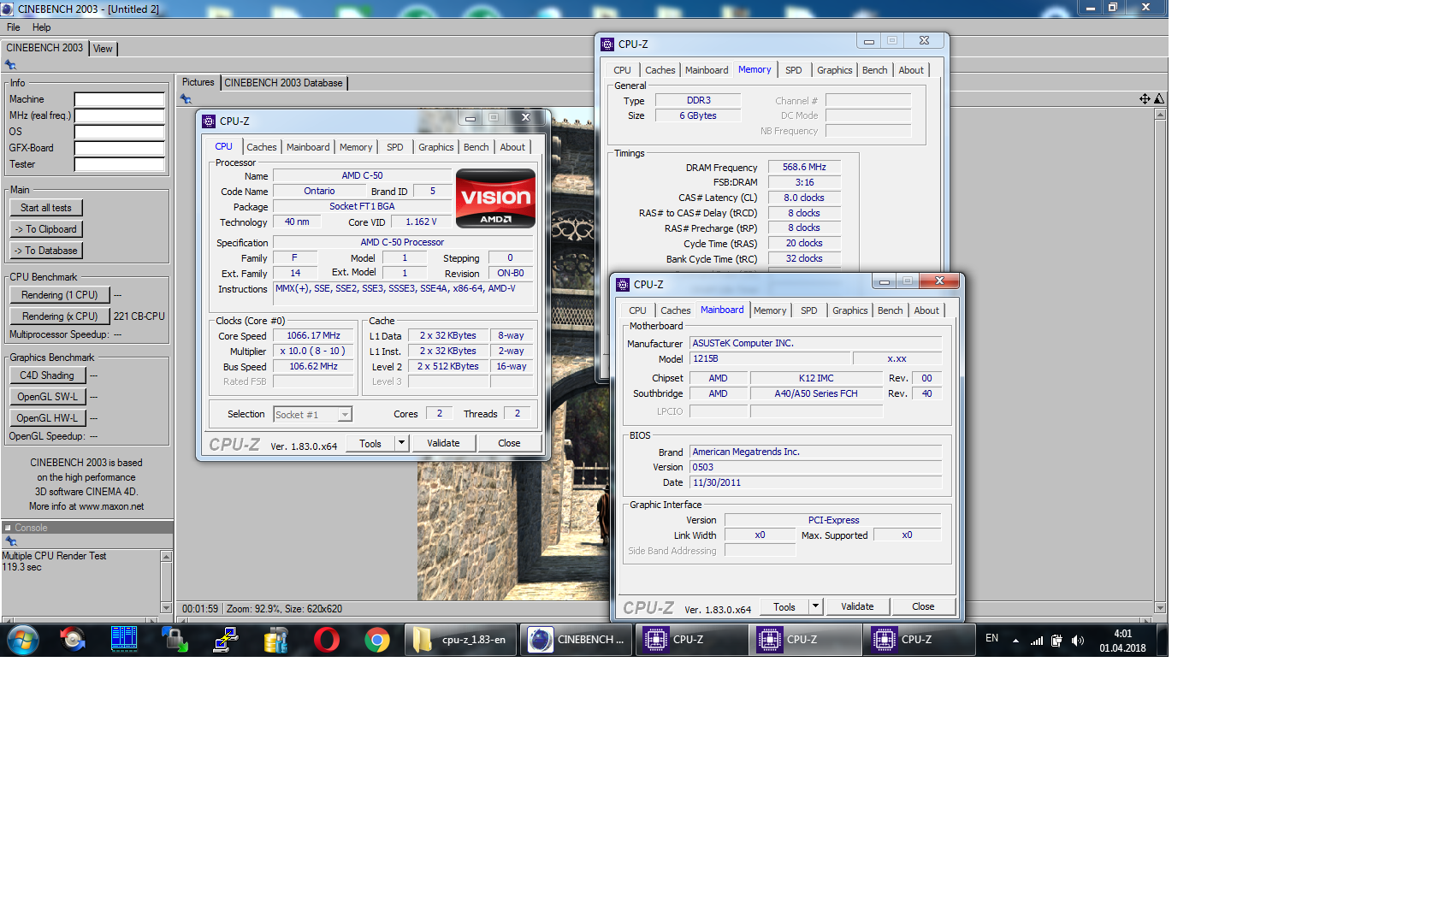The image size is (1444, 922).
Task: Click the To Clipboard button
Action: pyautogui.click(x=46, y=229)
